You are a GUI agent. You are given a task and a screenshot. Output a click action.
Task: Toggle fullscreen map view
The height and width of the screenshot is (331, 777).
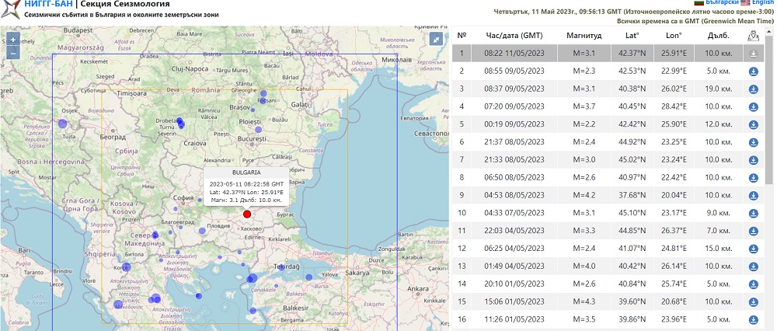point(437,39)
